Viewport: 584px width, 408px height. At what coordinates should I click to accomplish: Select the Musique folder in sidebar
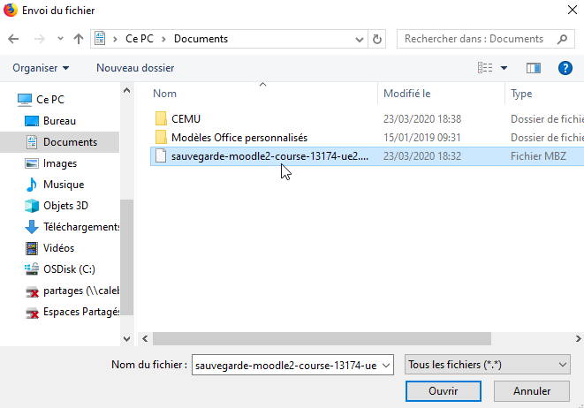(x=63, y=185)
